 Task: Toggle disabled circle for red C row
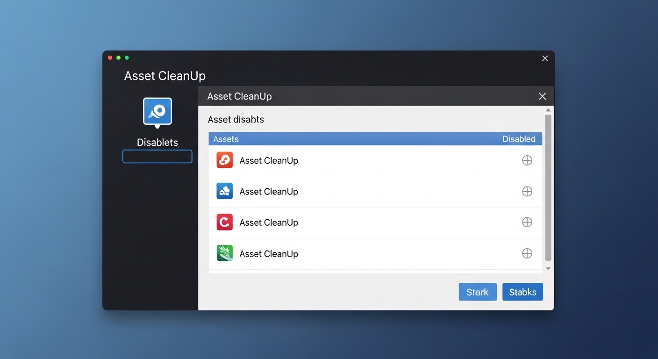pyautogui.click(x=527, y=222)
